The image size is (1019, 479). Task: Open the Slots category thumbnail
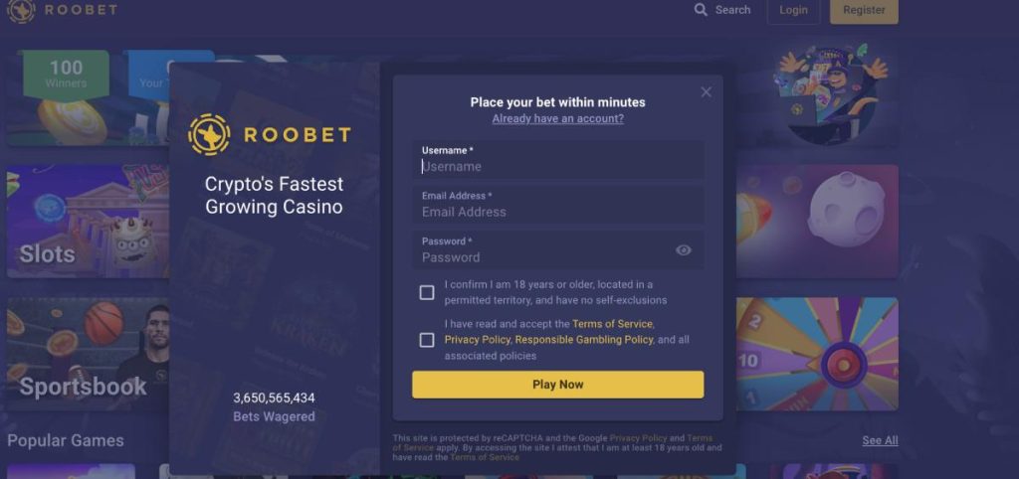pos(88,221)
